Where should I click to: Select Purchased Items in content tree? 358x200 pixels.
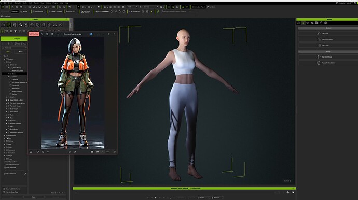pos(12,162)
